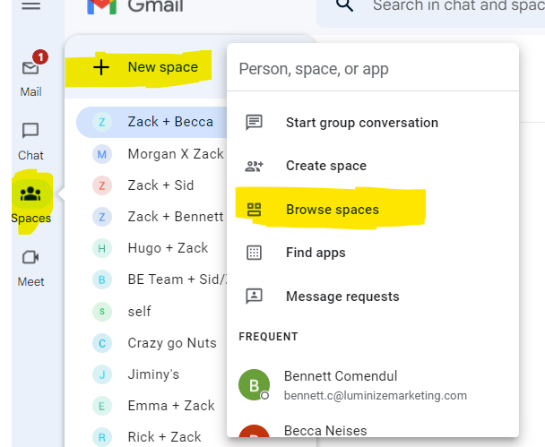Click the Gmail logo

pyautogui.click(x=102, y=6)
